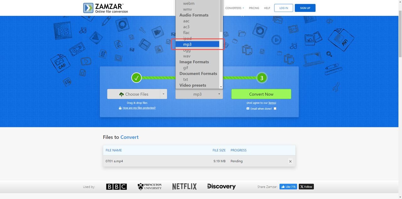This screenshot has width=402, height=199.
Task: Open the Pricing page
Action: click(254, 8)
